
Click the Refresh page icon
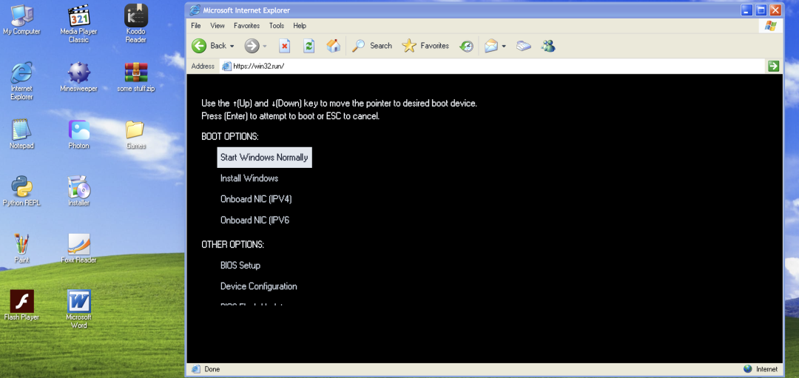pos(309,46)
